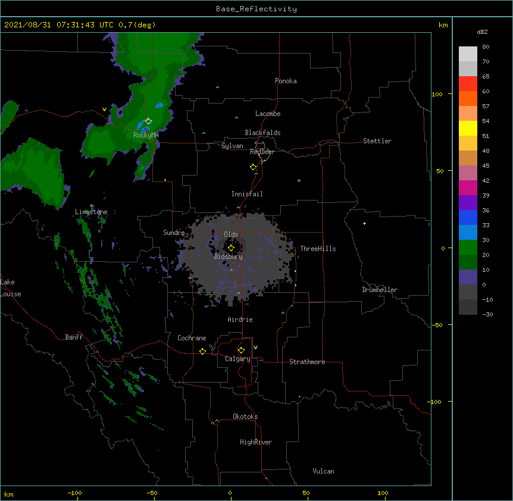Click the radar site diamond between Olds and Didsbury
This screenshot has width=513, height=501.
tap(231, 248)
